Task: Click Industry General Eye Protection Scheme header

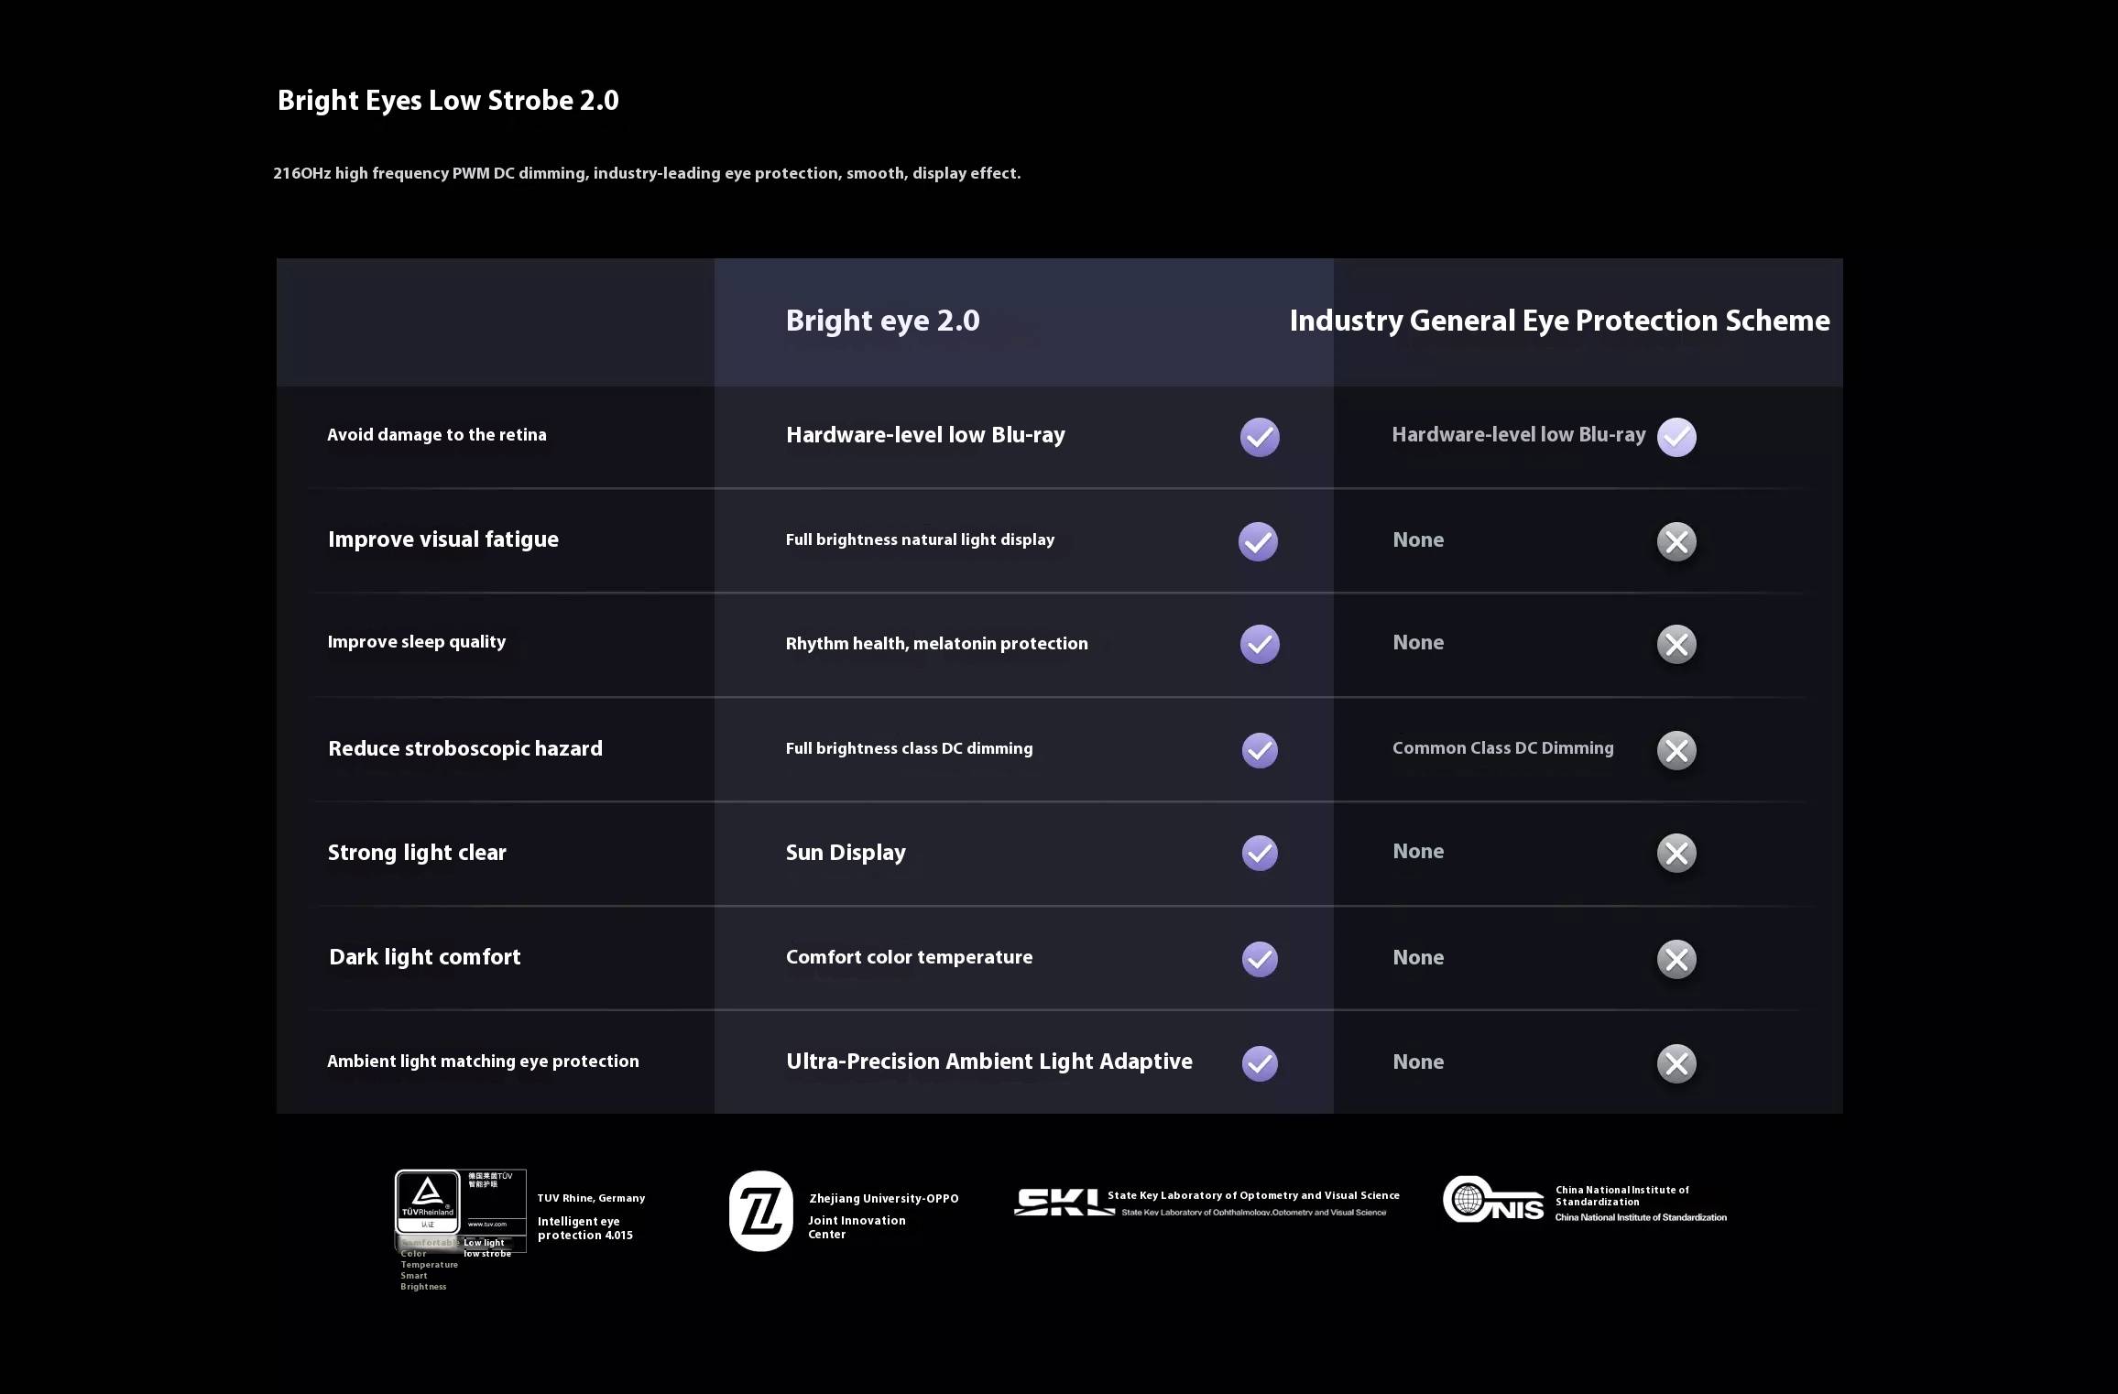Action: pos(1559,321)
